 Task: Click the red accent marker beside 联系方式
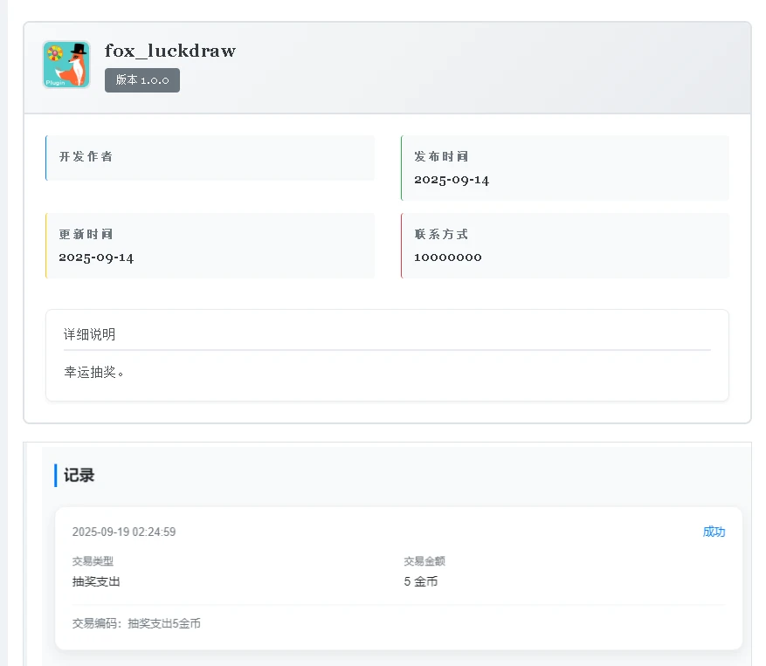coord(403,245)
